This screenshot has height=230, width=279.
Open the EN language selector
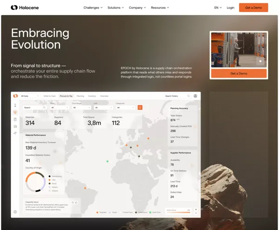(x=218, y=7)
